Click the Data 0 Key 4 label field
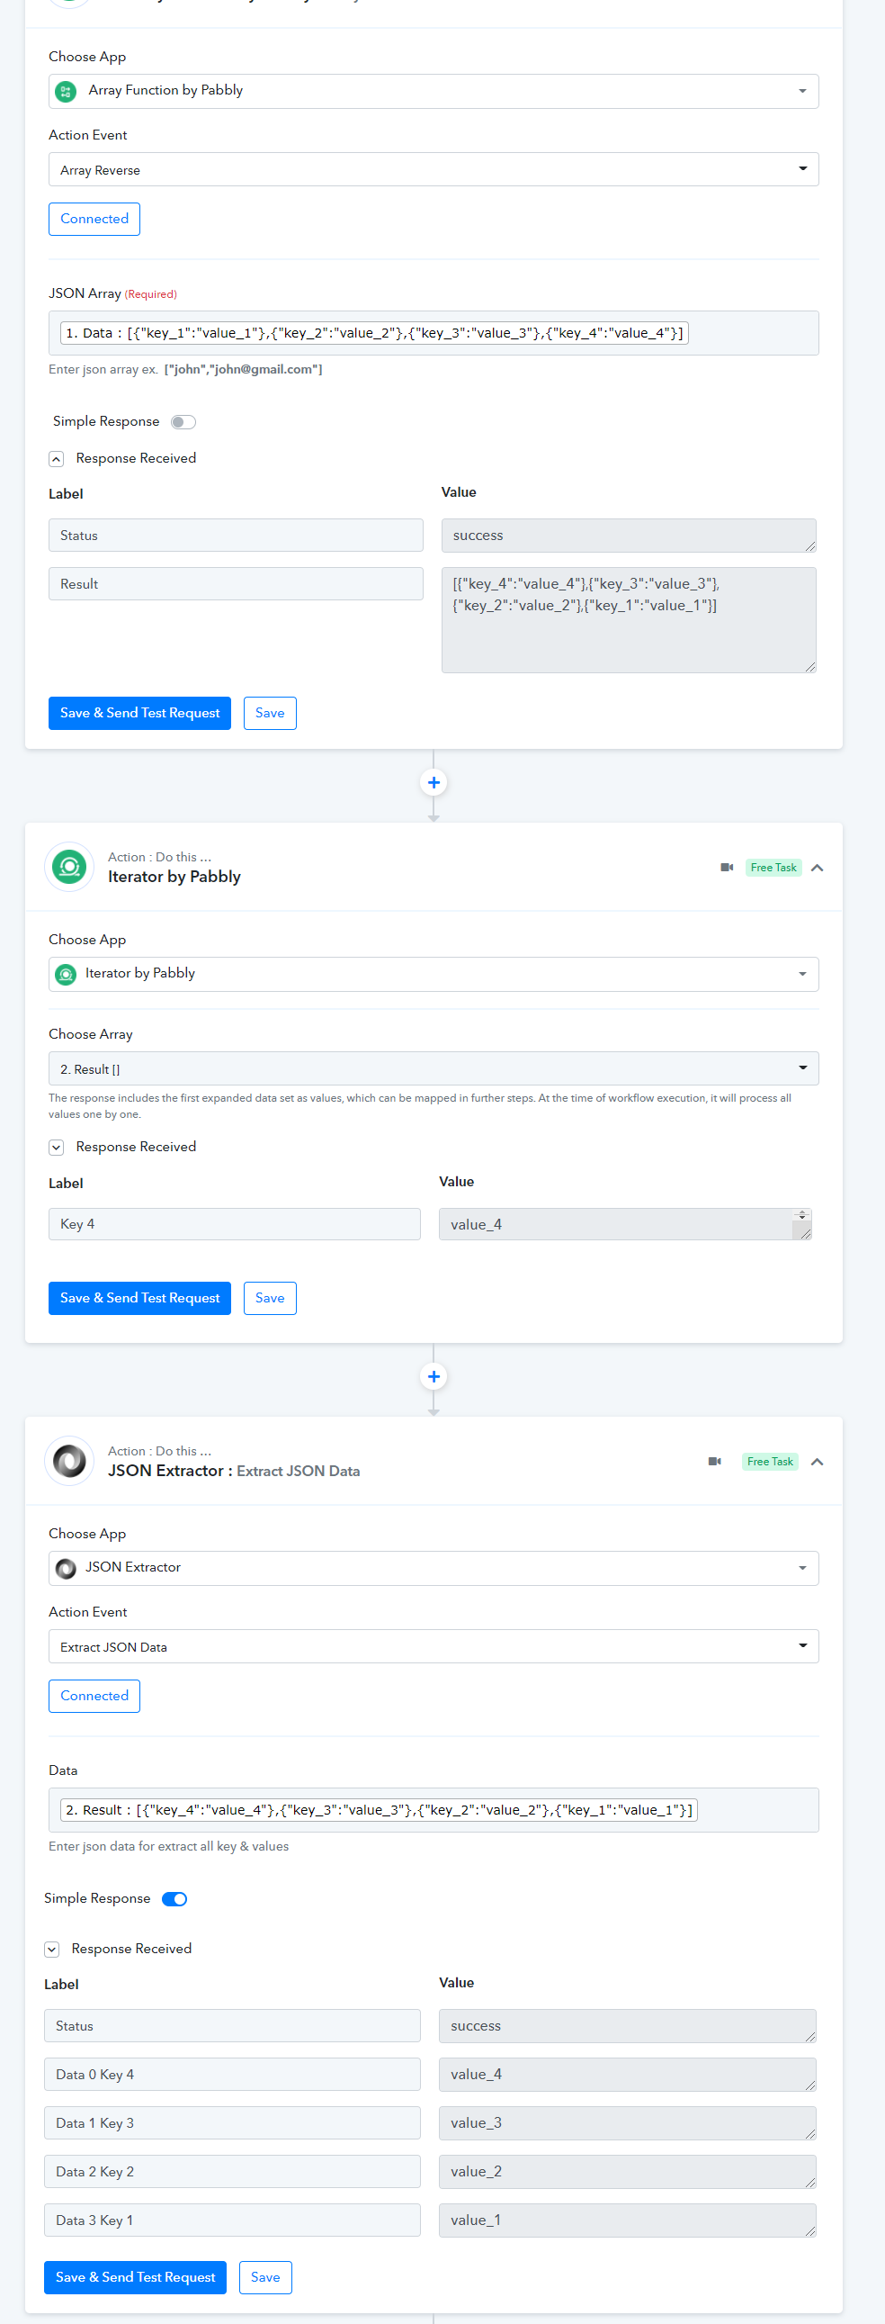 (x=233, y=2074)
